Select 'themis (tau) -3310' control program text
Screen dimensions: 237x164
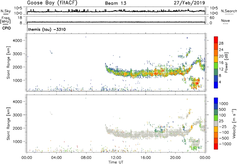pos(47,29)
